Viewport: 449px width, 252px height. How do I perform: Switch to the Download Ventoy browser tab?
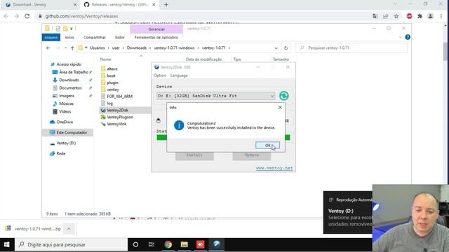[40, 5]
